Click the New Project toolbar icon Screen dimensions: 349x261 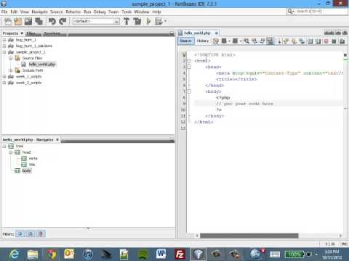[18, 21]
